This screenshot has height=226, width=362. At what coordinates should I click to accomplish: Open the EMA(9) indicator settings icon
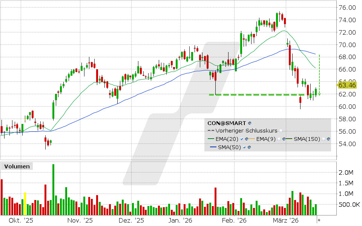point(283,139)
